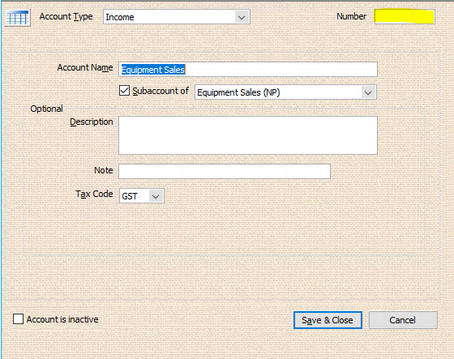Check the Account is inactive checkbox
The height and width of the screenshot is (359, 454).
[18, 319]
